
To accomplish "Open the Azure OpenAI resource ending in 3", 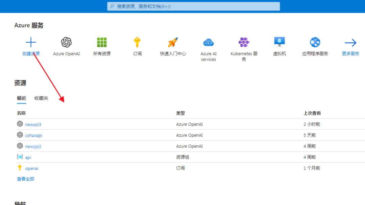I will [x=33, y=124].
